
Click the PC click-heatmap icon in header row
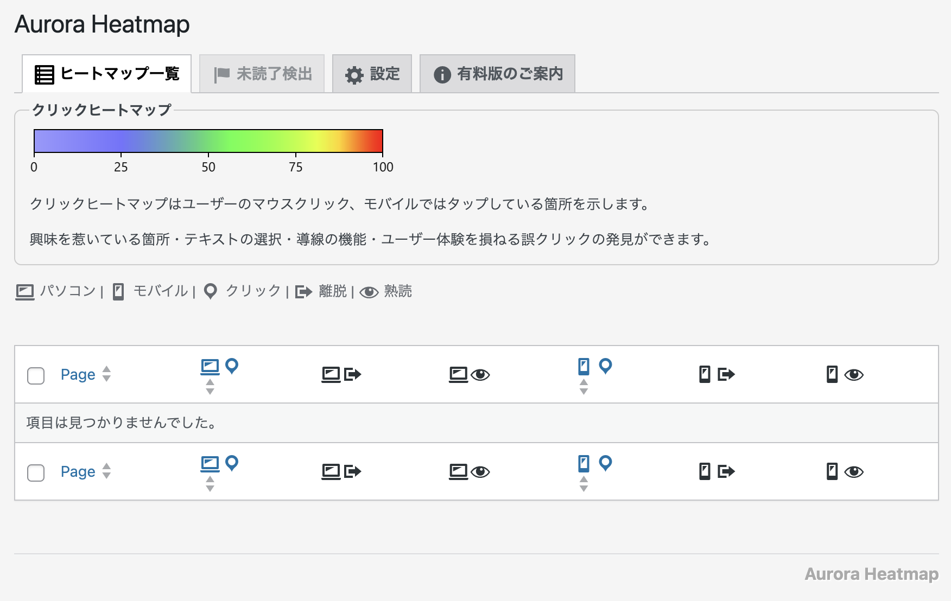click(219, 367)
